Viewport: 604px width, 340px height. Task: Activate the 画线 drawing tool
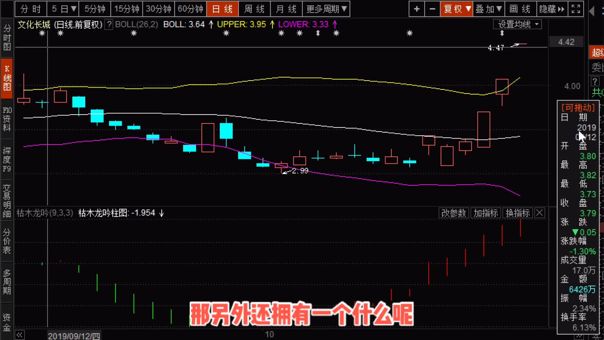point(521,9)
